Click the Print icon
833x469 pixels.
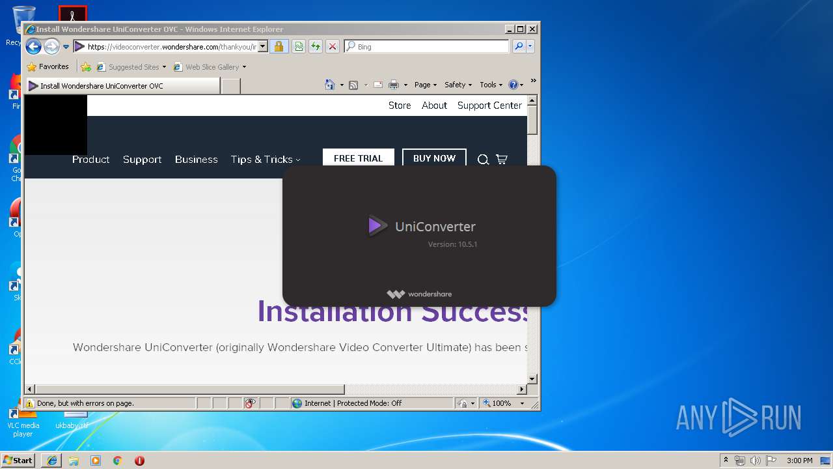(393, 85)
